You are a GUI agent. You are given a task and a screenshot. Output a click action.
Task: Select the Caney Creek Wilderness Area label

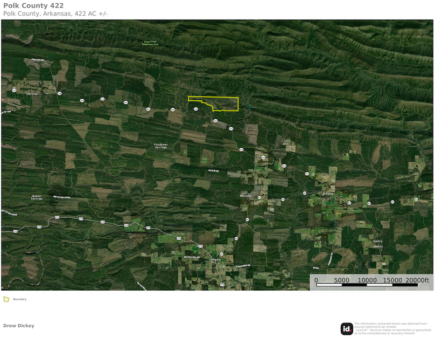click(152, 43)
